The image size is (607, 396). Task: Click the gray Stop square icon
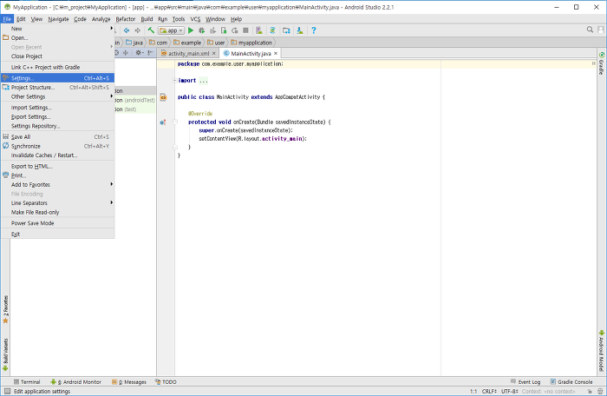[x=245, y=30]
